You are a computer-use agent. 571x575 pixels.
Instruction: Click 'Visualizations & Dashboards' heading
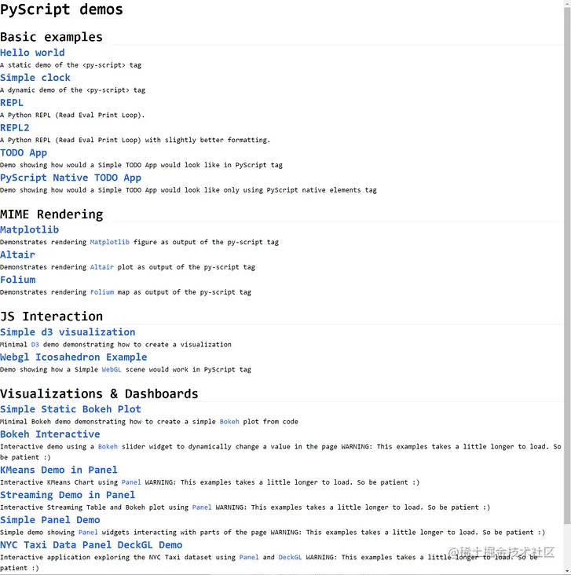[99, 394]
